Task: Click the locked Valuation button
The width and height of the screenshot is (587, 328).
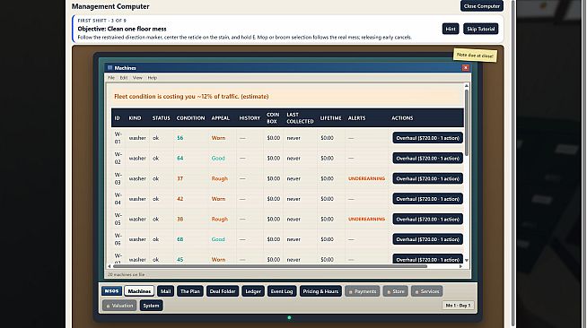Action: (119, 306)
